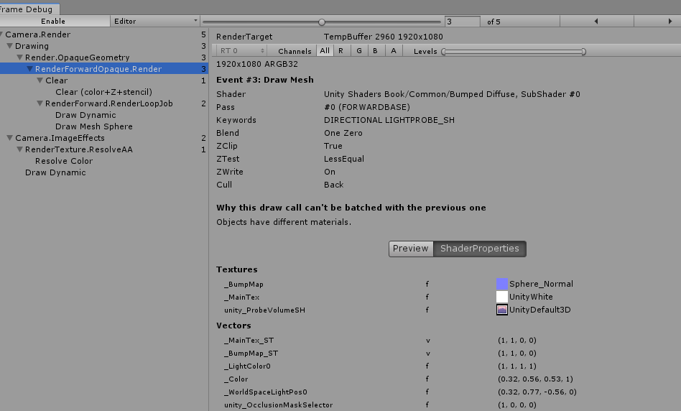Click the UnityWhite texture name
681x411 pixels.
coord(531,297)
